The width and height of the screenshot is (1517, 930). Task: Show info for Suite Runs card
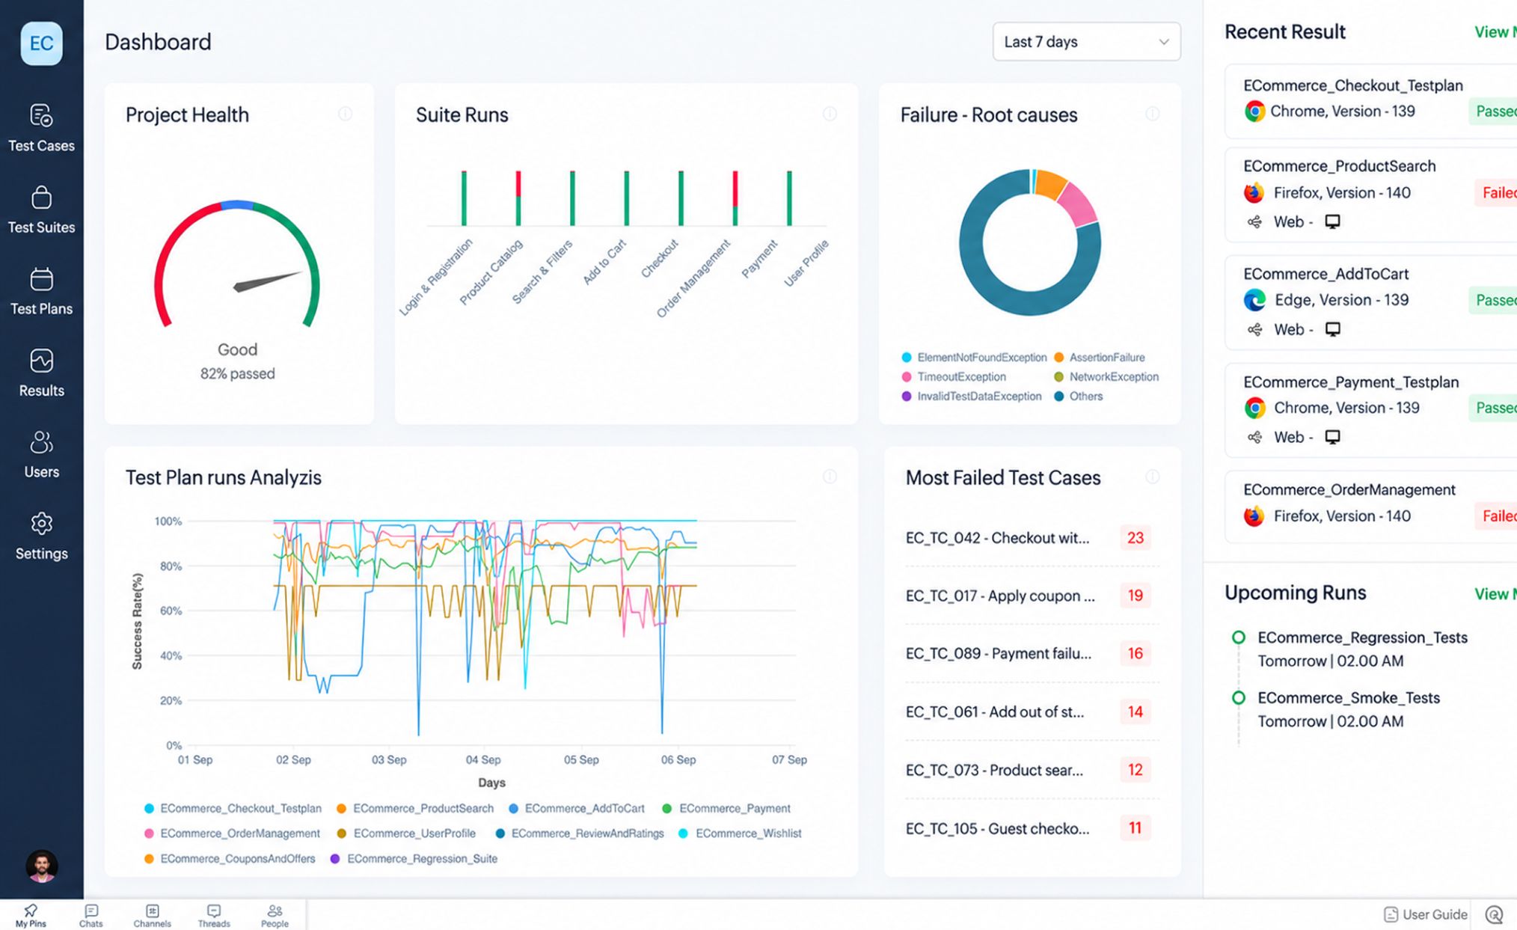(830, 114)
